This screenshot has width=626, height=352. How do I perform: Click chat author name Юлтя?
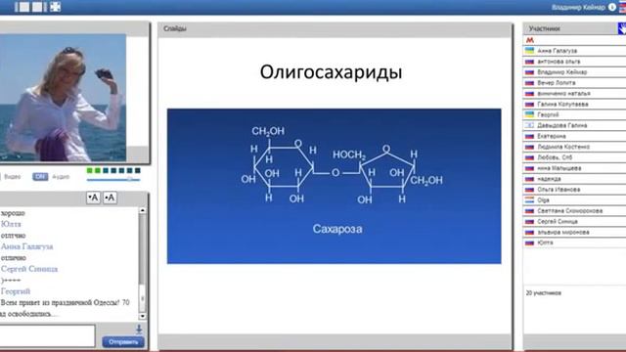click(x=11, y=224)
